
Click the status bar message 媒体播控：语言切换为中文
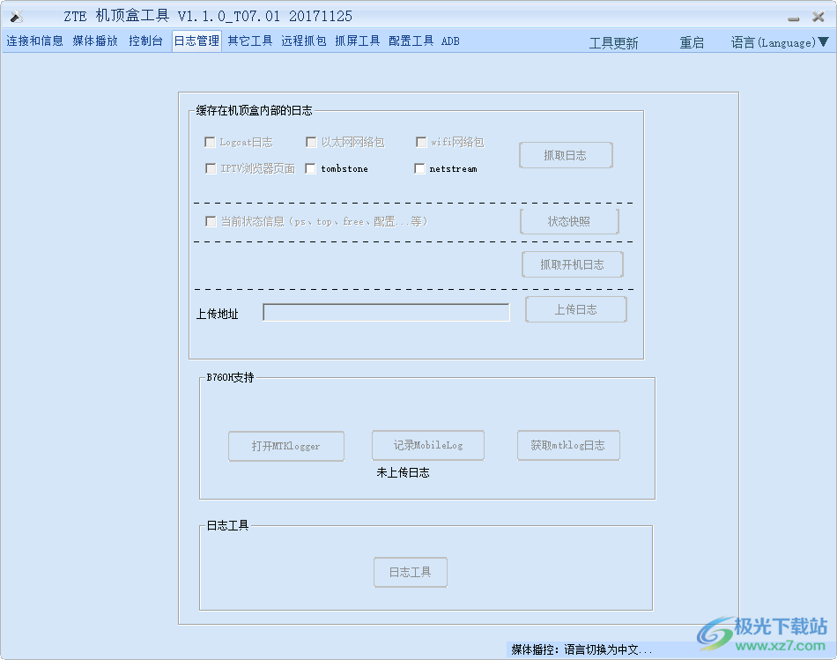tap(581, 649)
